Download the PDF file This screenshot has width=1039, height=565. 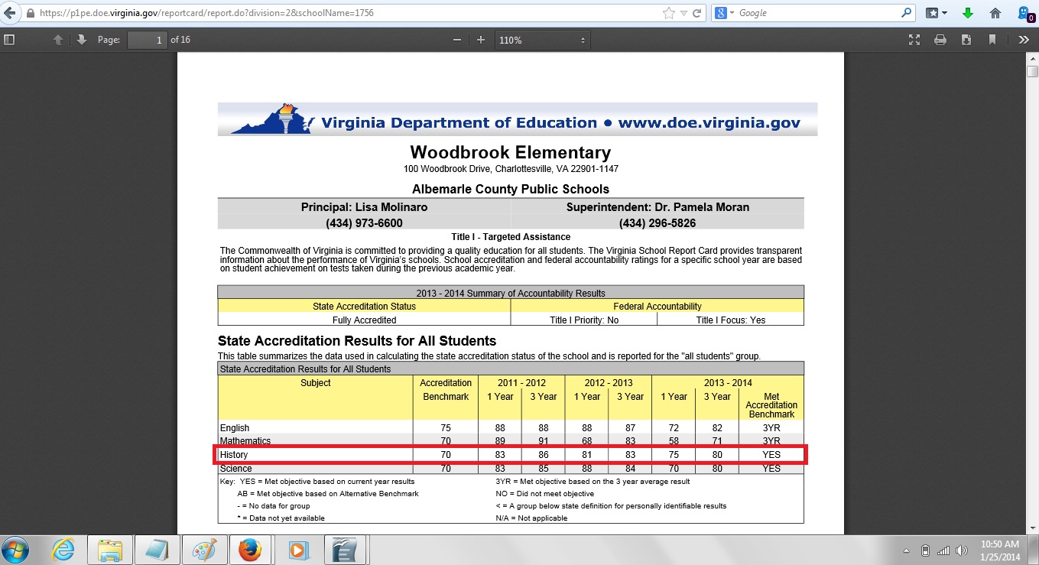coord(966,40)
